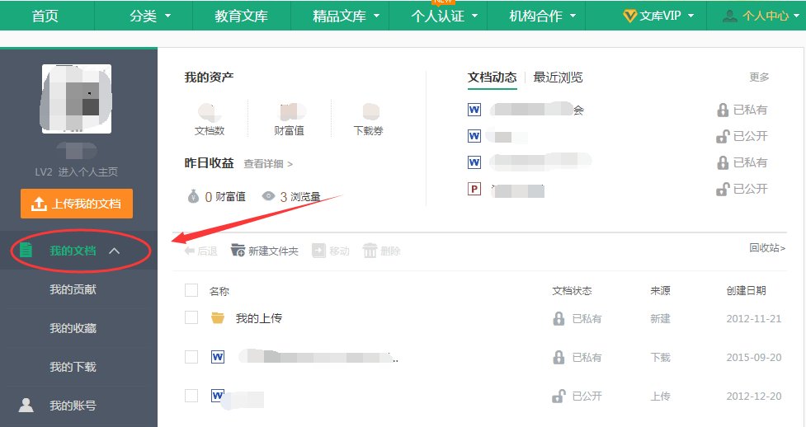Click the 文档数 asset label

click(x=210, y=130)
